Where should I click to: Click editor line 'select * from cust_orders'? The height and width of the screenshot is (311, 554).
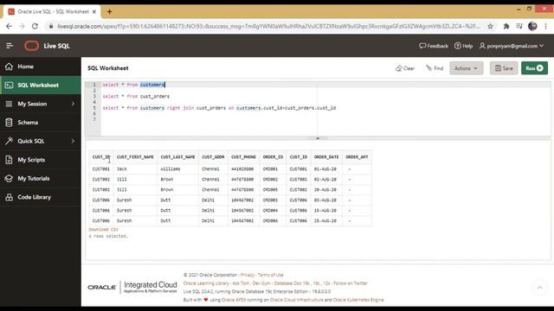136,96
